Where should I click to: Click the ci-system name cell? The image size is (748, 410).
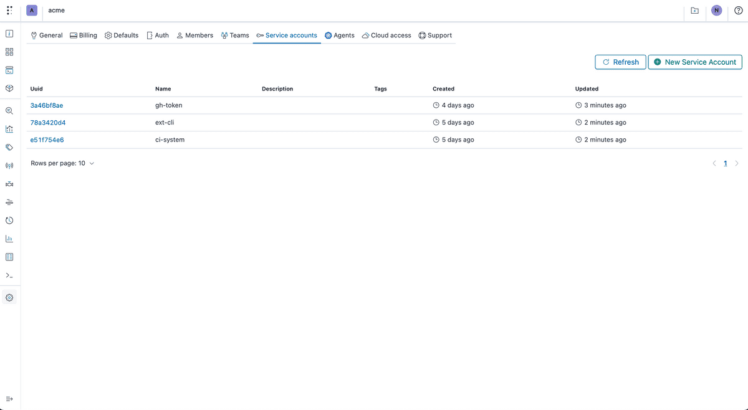pos(170,140)
